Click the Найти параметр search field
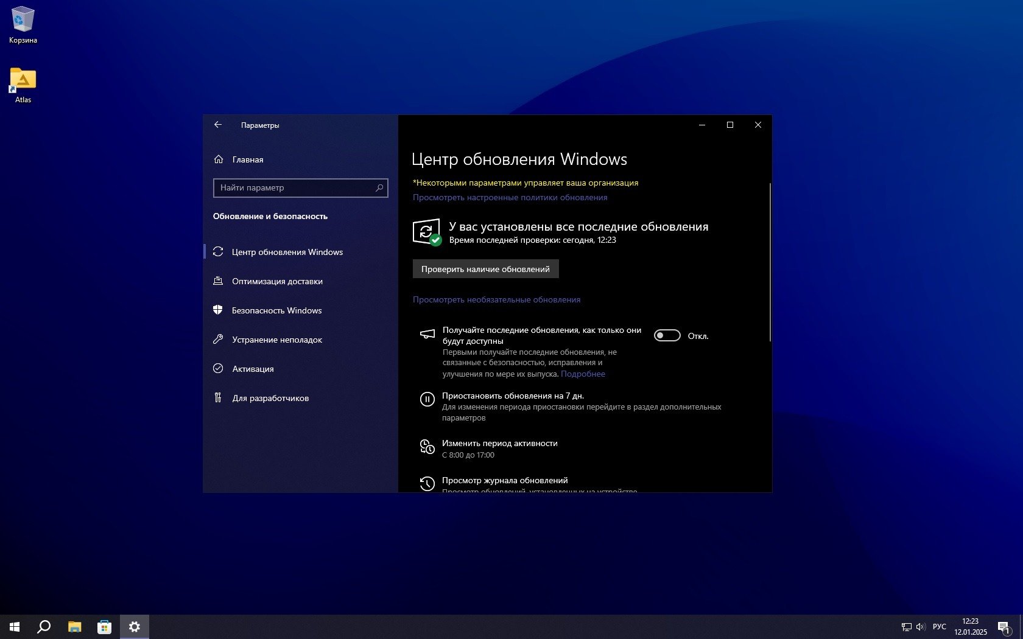This screenshot has height=639, width=1023. 295,188
